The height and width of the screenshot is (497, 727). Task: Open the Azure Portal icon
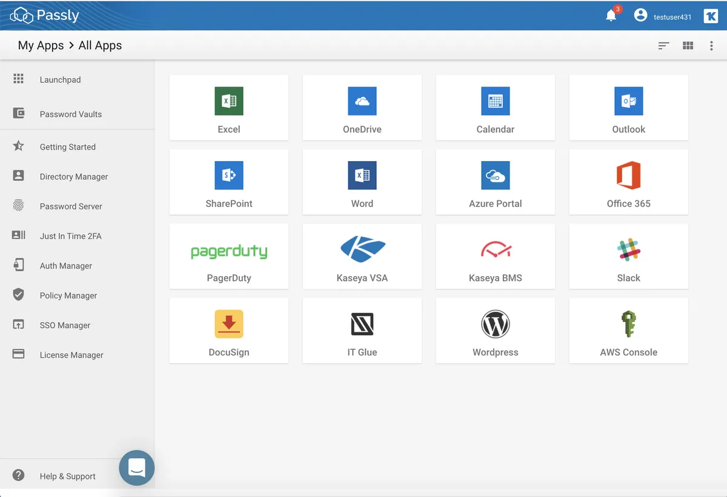(496, 176)
